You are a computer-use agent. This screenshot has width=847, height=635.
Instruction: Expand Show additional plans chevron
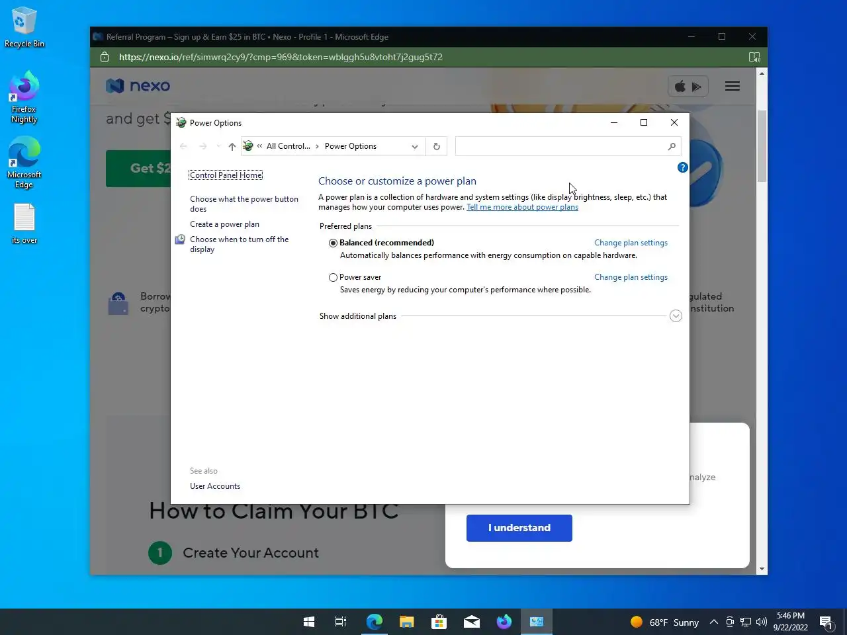[676, 316]
